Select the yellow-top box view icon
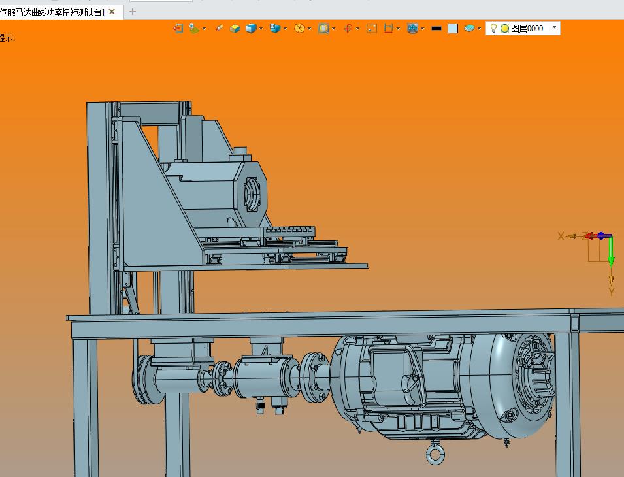 coord(235,28)
